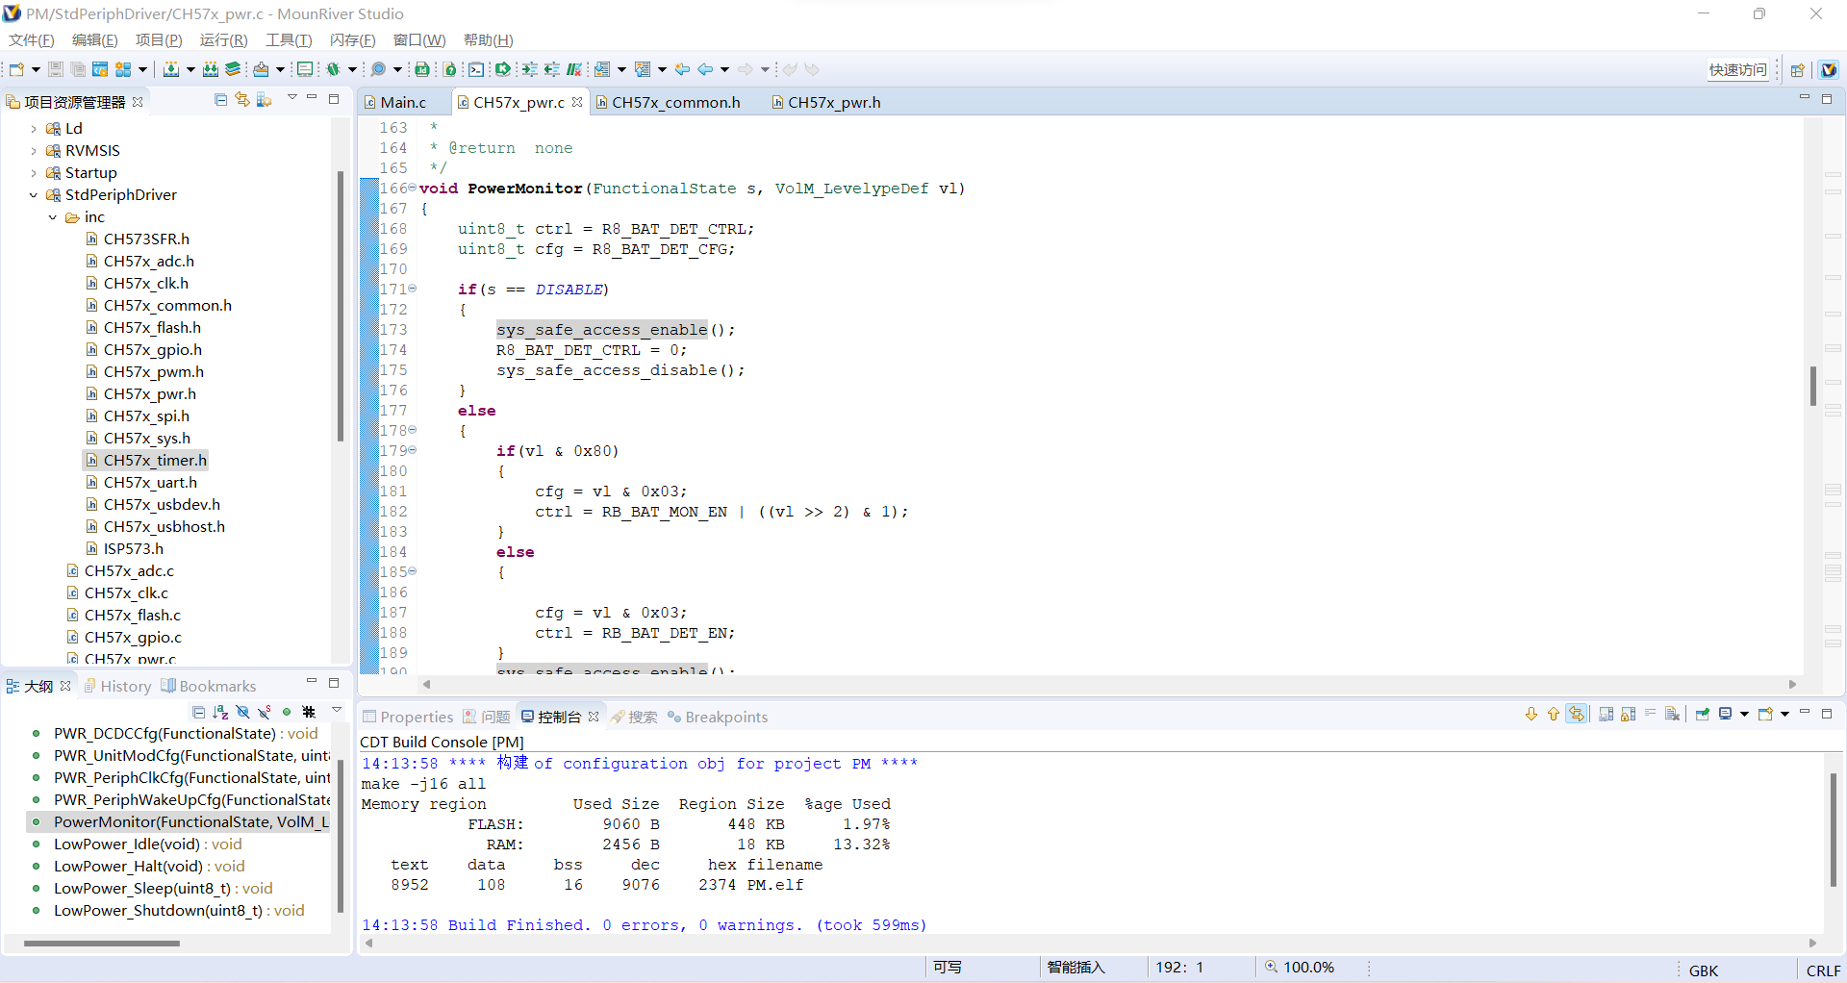Image resolution: width=1847 pixels, height=983 pixels.
Task: Toggle alphabetical sort in outline
Action: point(220,712)
